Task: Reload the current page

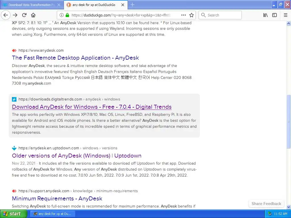Action: (x=24, y=15)
